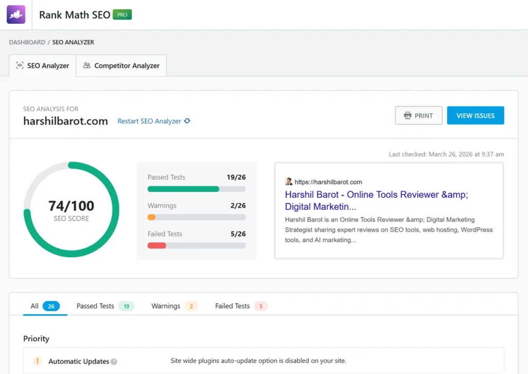
Task: Click the Rank Math logo icon
Action: (15, 14)
